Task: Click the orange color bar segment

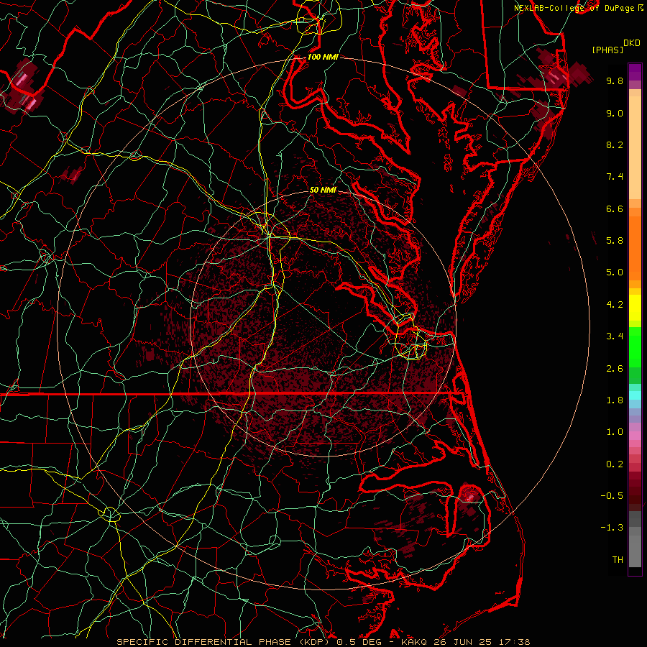Action: pyautogui.click(x=635, y=249)
